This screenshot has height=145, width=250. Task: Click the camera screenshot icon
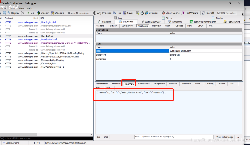(137, 13)
